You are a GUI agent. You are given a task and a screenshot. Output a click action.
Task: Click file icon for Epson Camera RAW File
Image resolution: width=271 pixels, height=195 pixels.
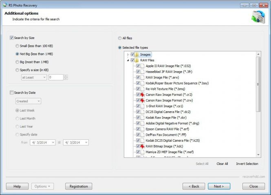[x=142, y=129]
